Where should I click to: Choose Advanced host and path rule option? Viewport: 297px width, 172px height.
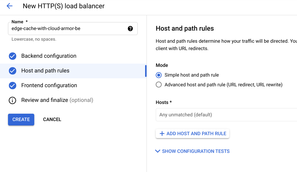159,85
